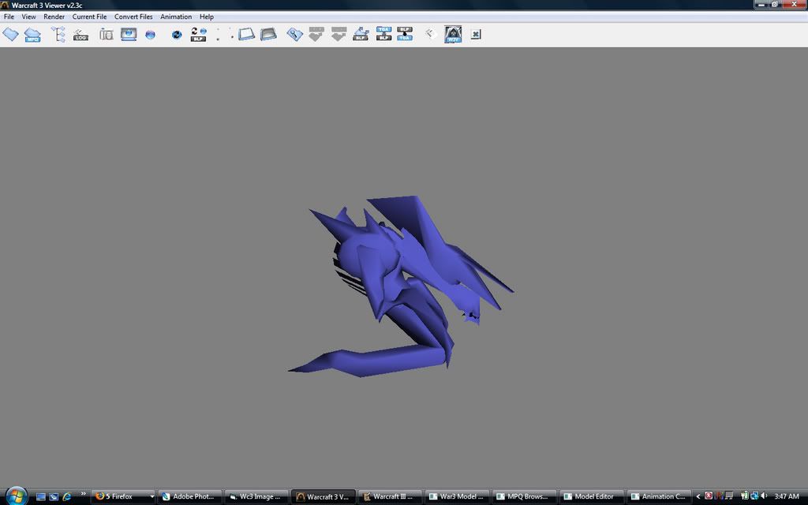Click the second greyed-out down-arrow convert icon
This screenshot has width=808, height=505.
339,35
